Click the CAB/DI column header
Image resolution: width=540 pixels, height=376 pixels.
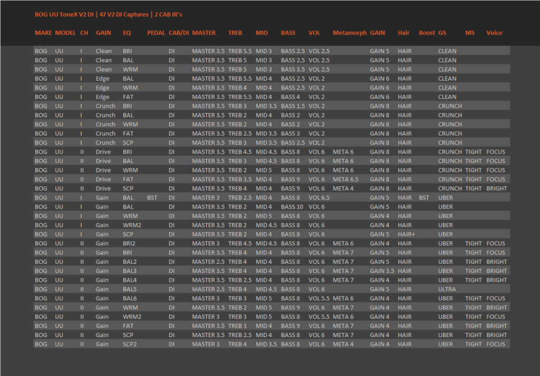click(179, 33)
